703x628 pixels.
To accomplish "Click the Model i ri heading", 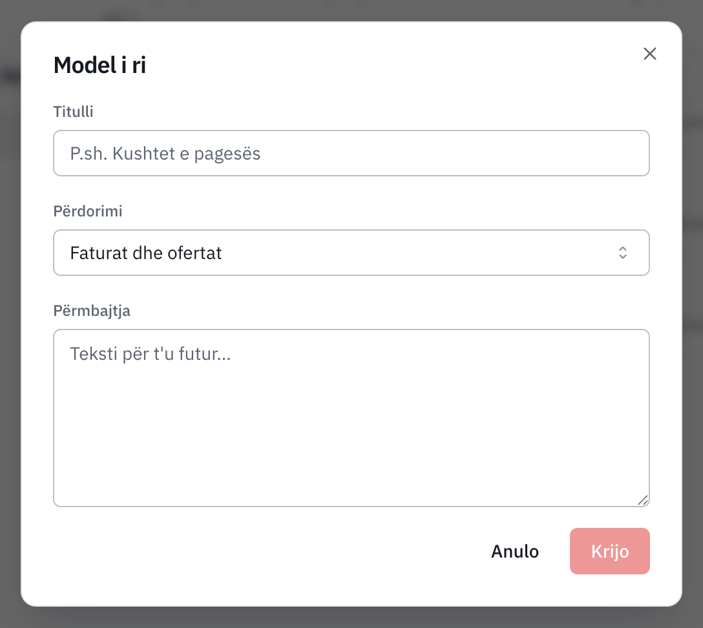I will point(100,65).
